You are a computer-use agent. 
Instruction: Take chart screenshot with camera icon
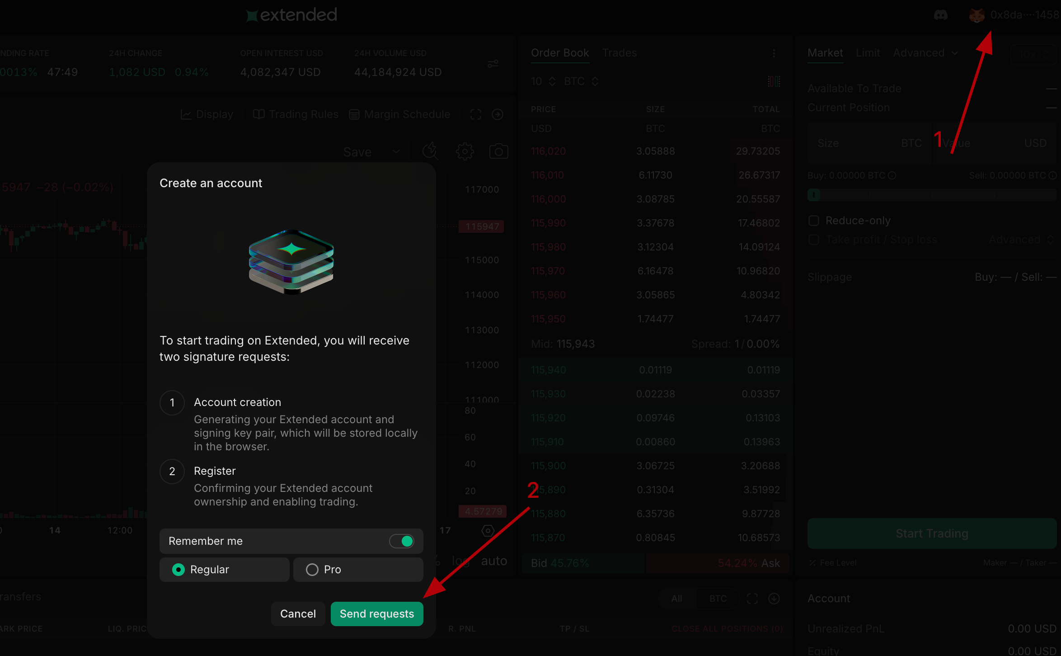(498, 152)
